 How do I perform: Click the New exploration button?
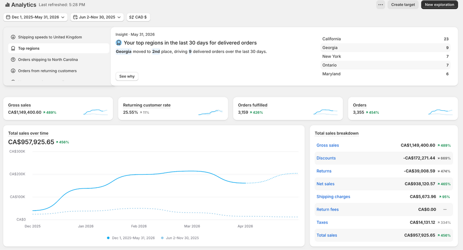pyautogui.click(x=439, y=5)
